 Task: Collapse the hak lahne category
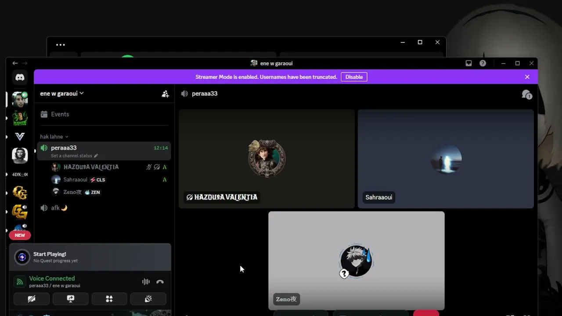[54, 136]
